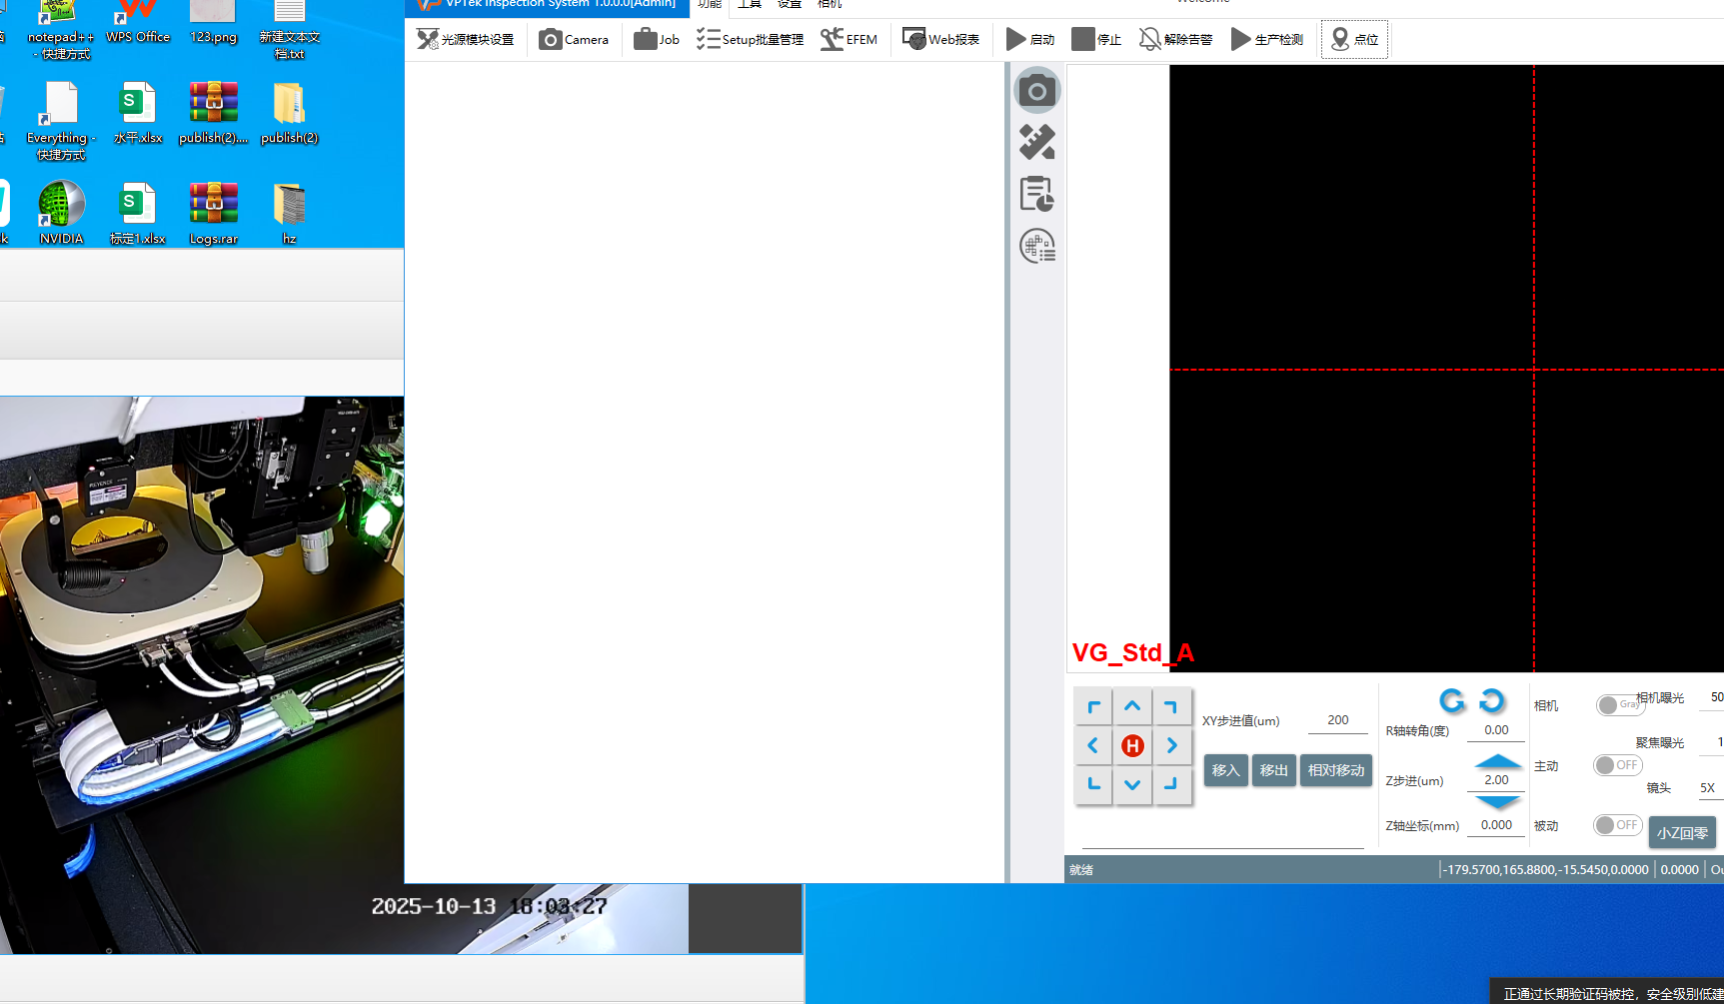Increase Z step with blue up triangle
The height and width of the screenshot is (1004, 1724).
[1497, 762]
